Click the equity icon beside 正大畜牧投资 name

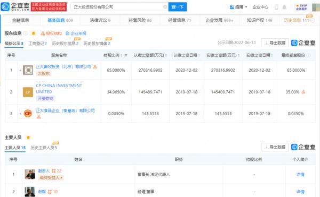click(x=95, y=66)
